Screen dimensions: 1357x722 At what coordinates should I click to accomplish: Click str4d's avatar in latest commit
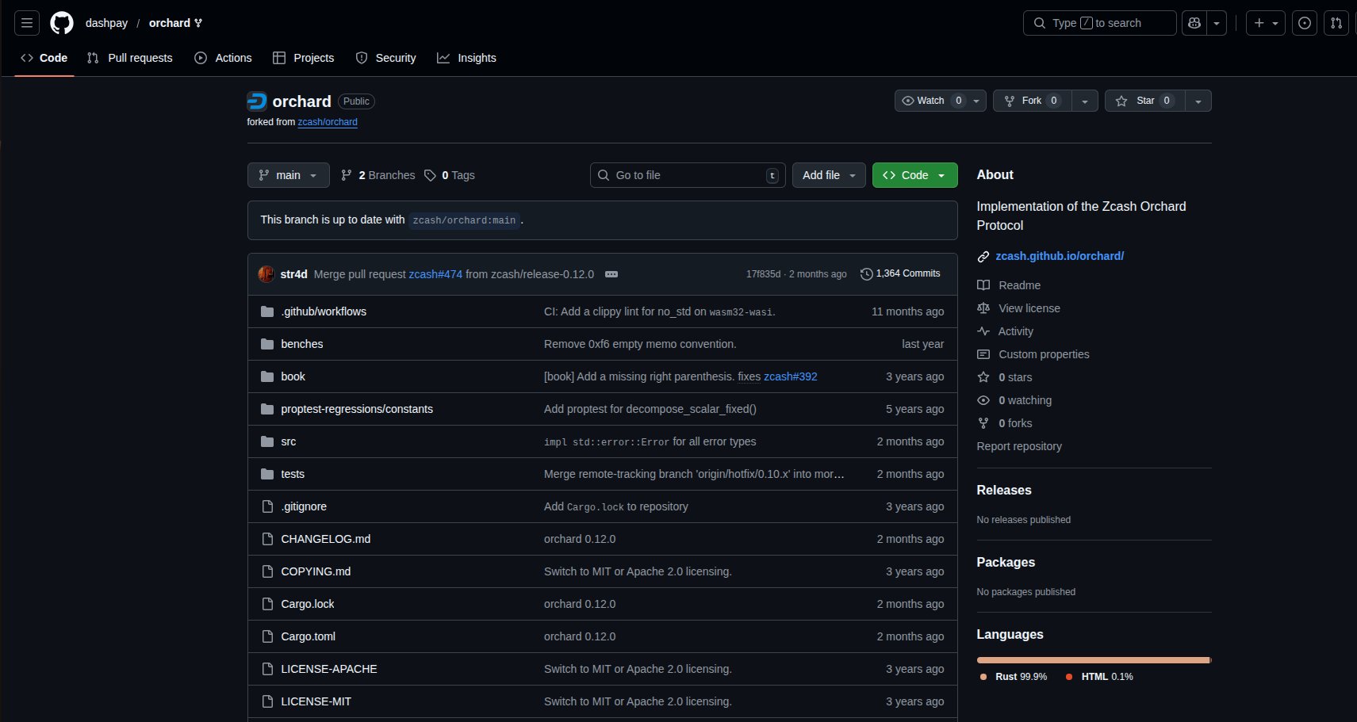click(x=266, y=274)
